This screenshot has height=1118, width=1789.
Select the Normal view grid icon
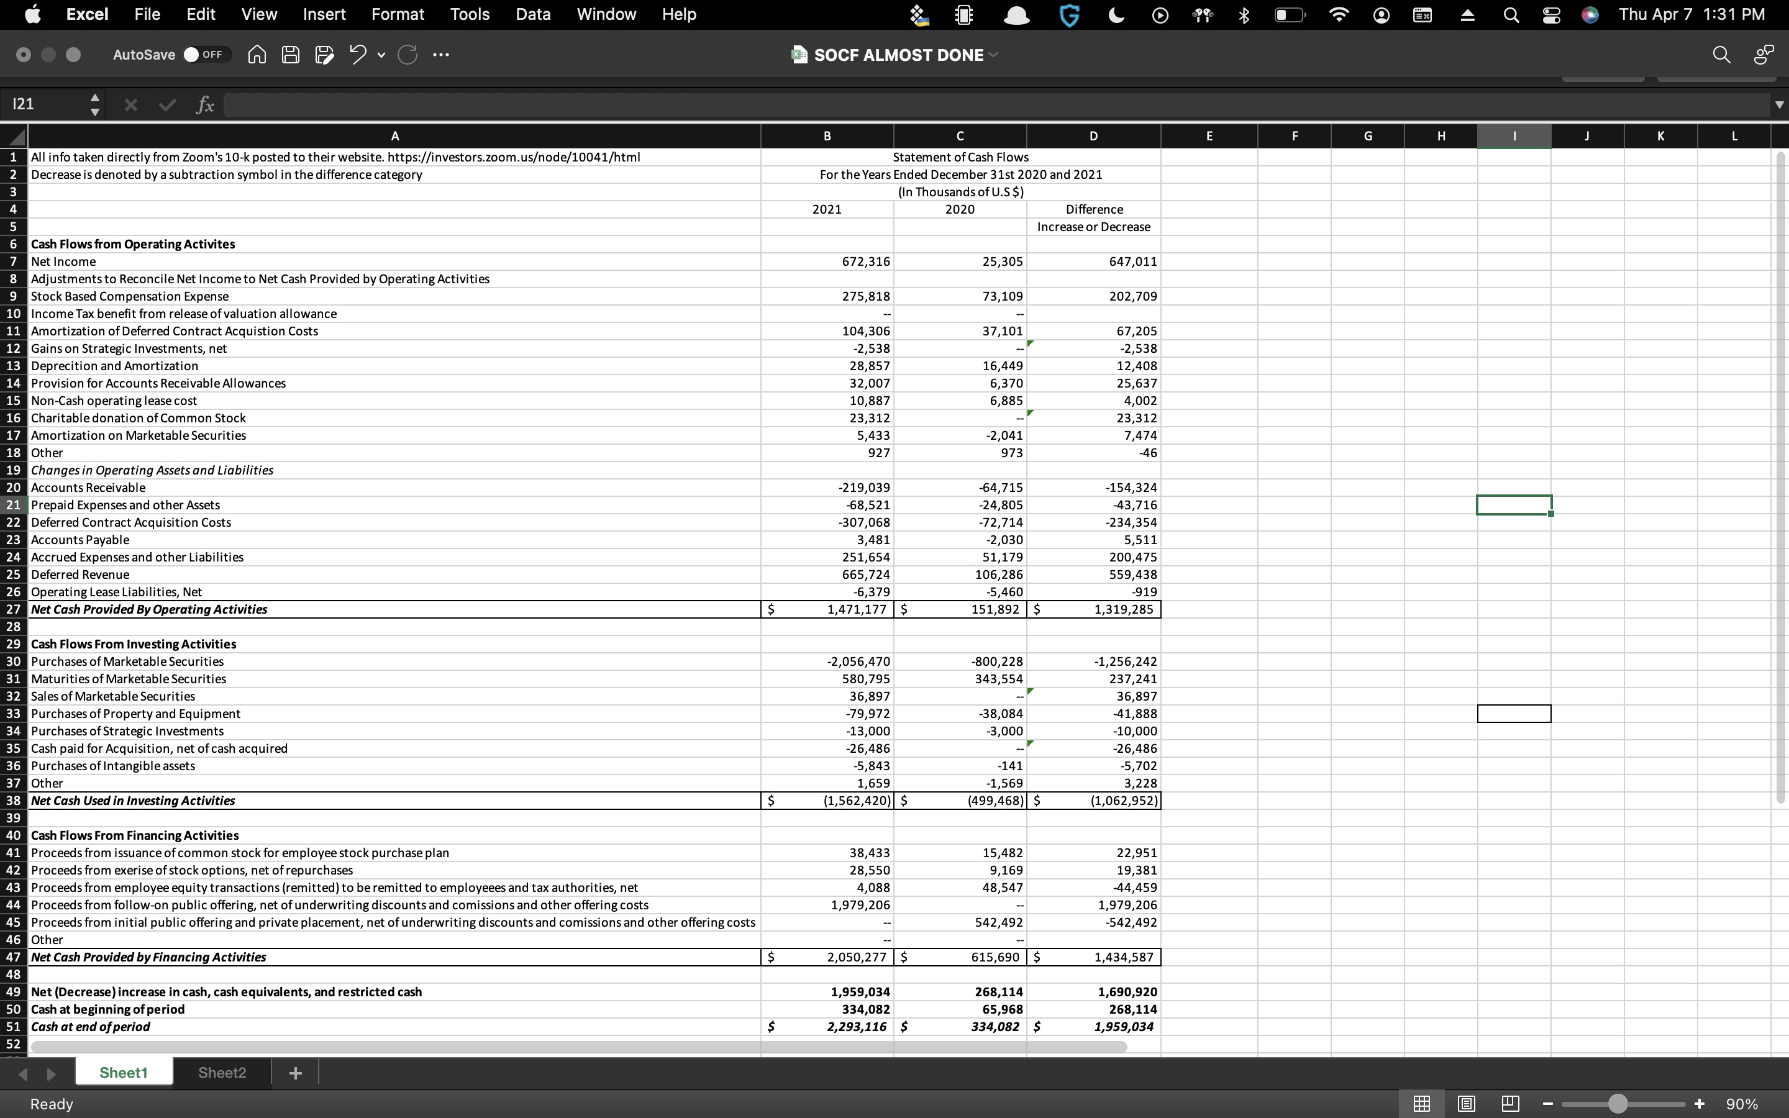1421,1103
